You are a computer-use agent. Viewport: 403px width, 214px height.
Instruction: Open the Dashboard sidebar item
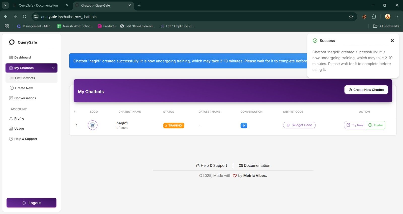pyautogui.click(x=22, y=57)
